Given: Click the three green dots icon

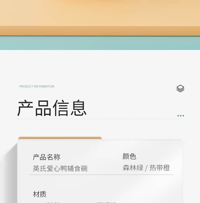Looking at the screenshot, I should click(x=181, y=116).
